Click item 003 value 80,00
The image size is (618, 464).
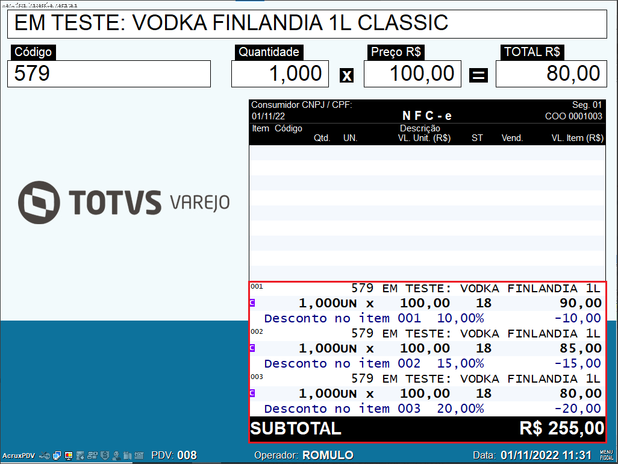(x=581, y=393)
